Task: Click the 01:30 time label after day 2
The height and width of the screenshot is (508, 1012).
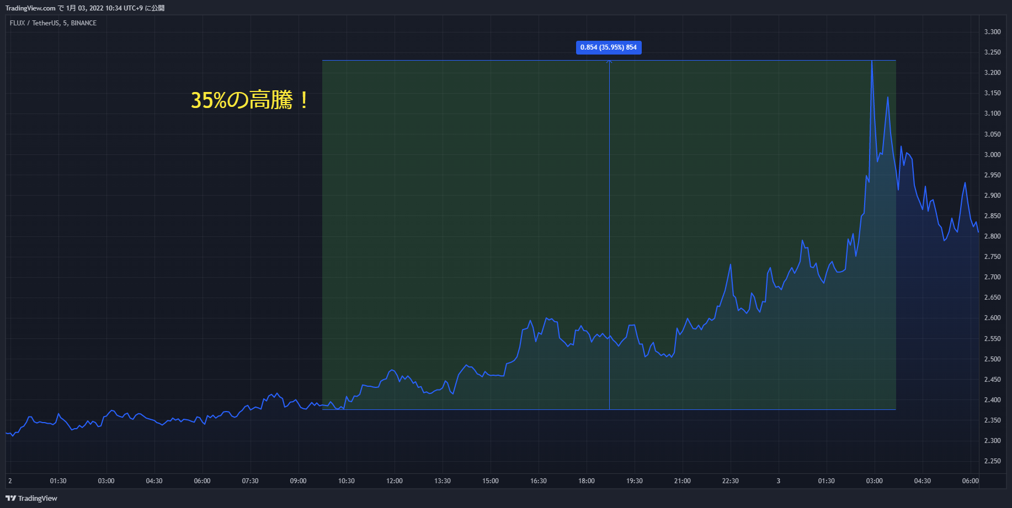Action: coord(58,481)
